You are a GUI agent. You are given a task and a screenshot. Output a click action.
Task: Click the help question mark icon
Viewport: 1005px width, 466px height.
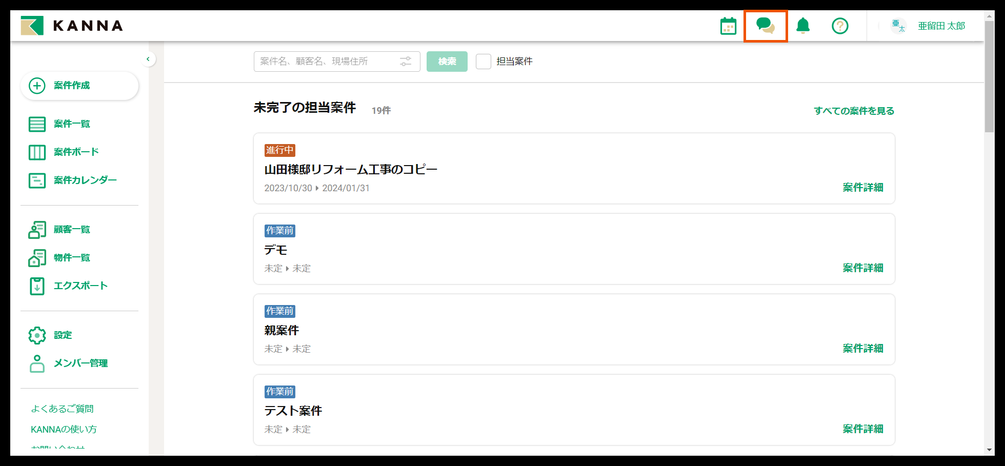840,26
